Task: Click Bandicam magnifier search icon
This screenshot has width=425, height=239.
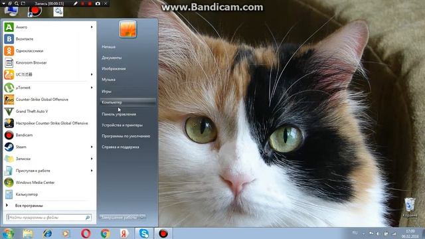Action: 17,3
